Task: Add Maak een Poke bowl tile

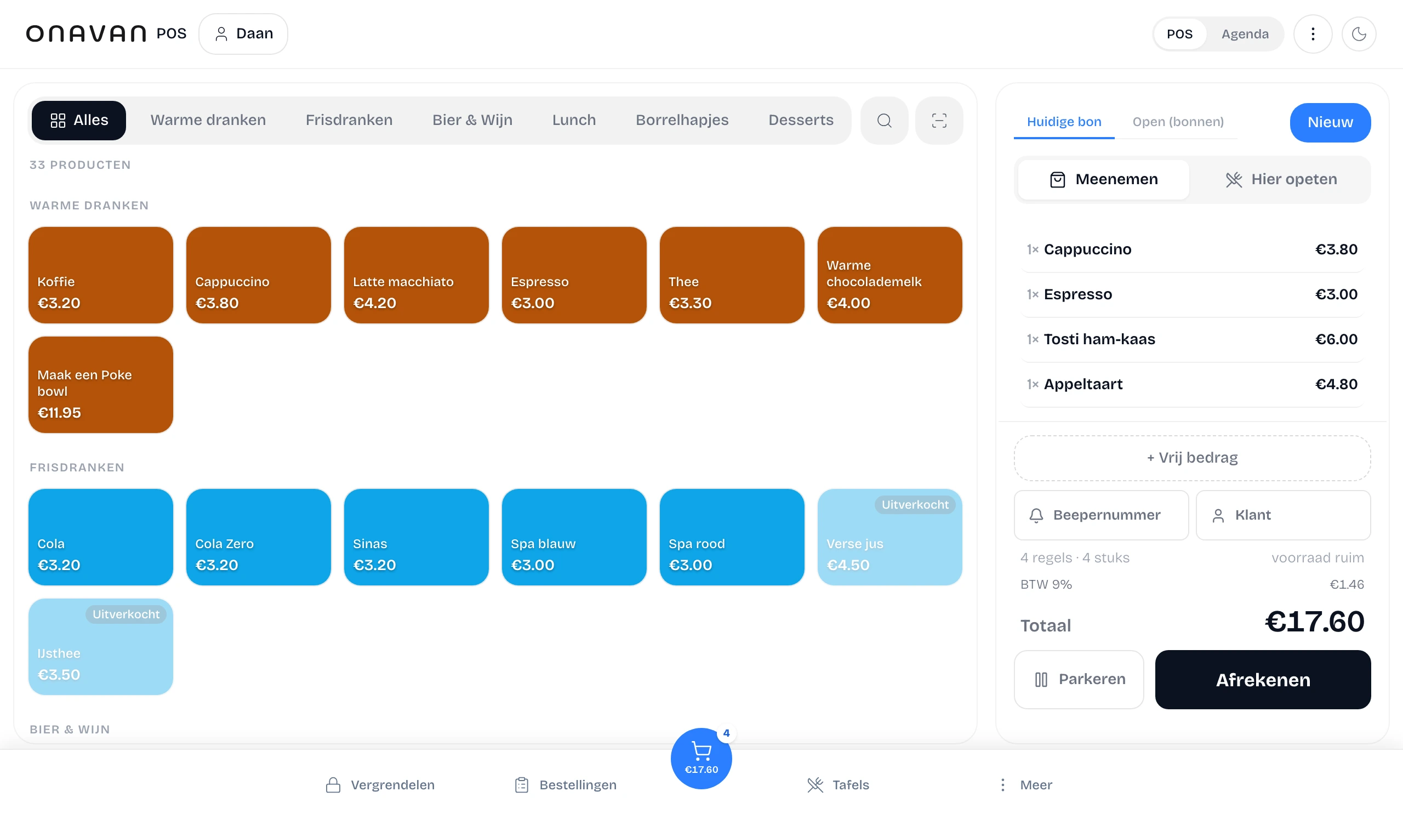Action: point(101,385)
